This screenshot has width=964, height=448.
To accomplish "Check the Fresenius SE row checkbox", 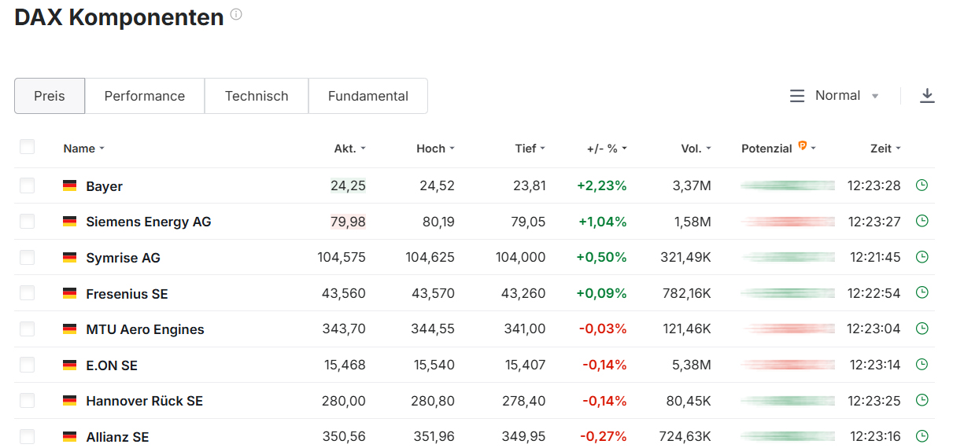I will [x=28, y=293].
